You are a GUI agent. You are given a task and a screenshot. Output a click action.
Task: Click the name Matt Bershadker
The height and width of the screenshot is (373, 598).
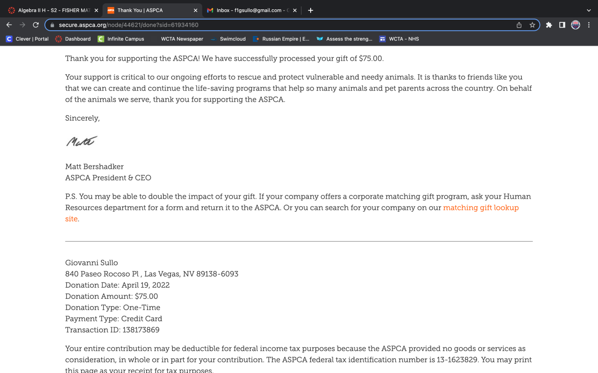(x=94, y=166)
